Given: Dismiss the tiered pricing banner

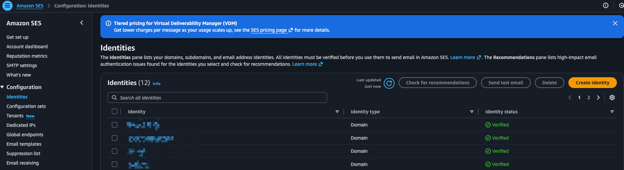Looking at the screenshot, I should (x=615, y=23).
